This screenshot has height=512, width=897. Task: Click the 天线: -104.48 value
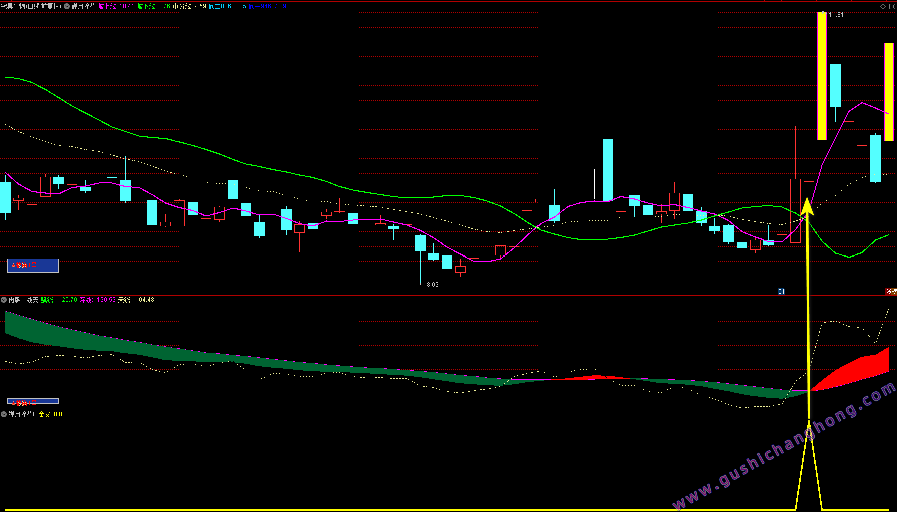136,300
